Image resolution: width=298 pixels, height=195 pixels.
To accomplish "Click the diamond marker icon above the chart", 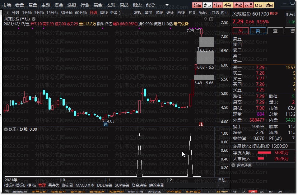I will point(205,19).
